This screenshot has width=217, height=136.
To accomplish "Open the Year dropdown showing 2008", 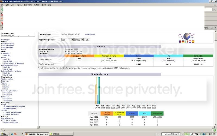I will pyautogui.click(x=79, y=40).
